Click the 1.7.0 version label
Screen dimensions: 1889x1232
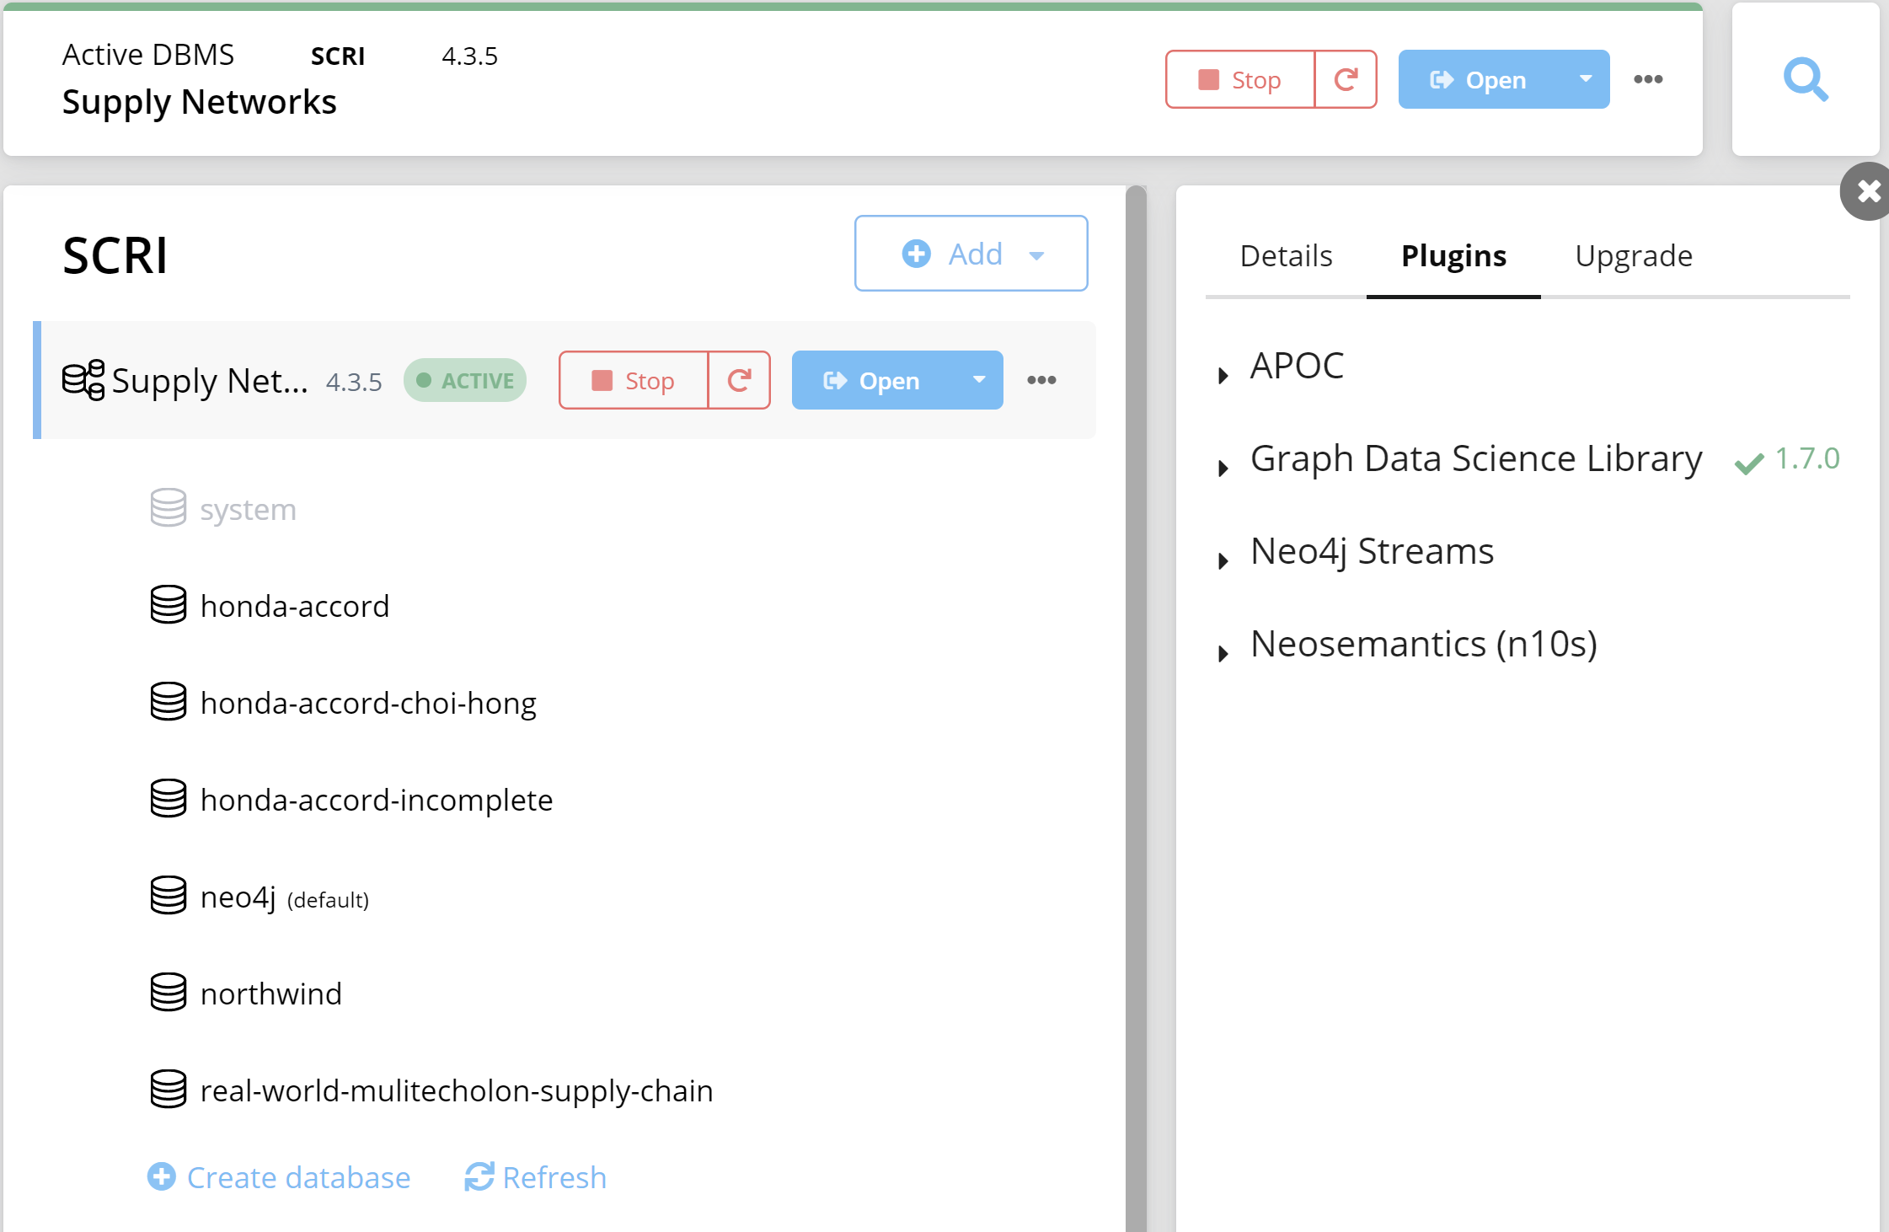pos(1807,458)
